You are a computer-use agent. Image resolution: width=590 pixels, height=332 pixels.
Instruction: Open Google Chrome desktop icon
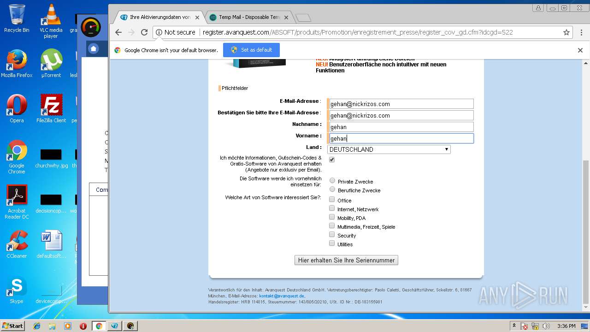(17, 157)
